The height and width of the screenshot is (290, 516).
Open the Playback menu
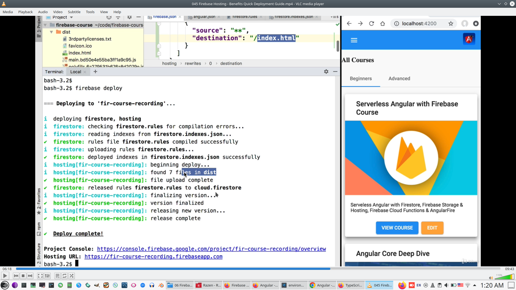(x=25, y=12)
